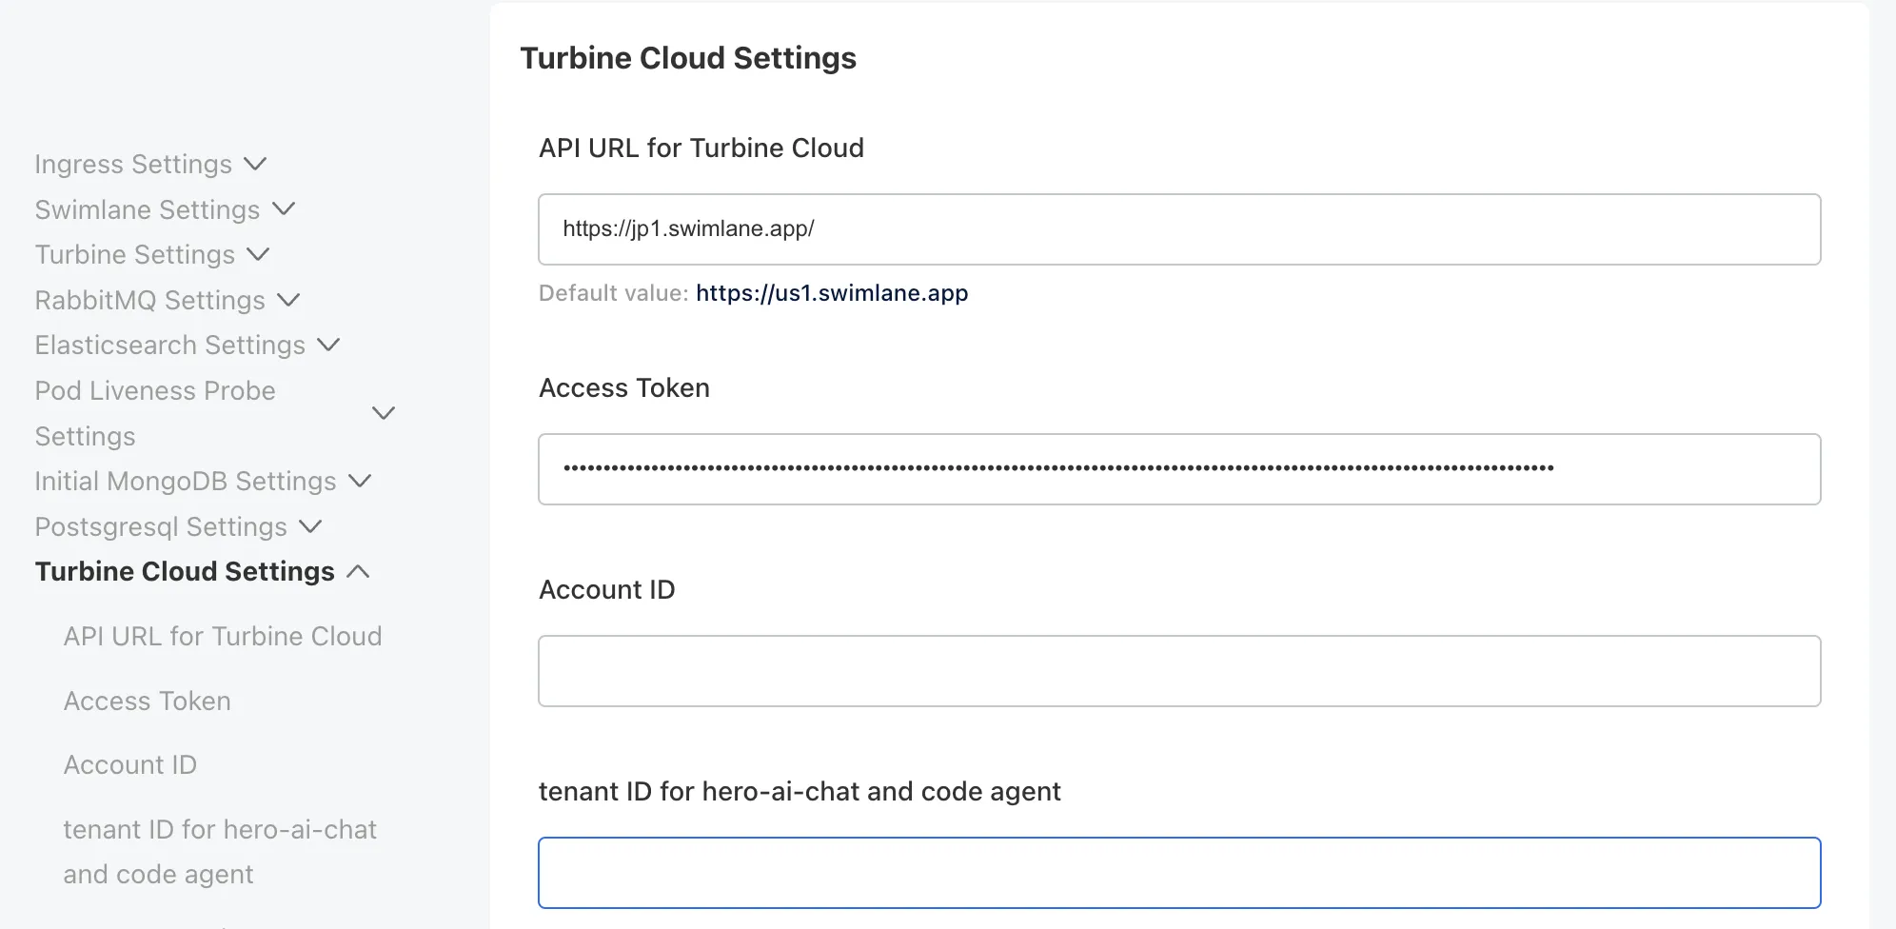Click the Access Token field label
Image resolution: width=1896 pixels, height=929 pixels.
(624, 387)
